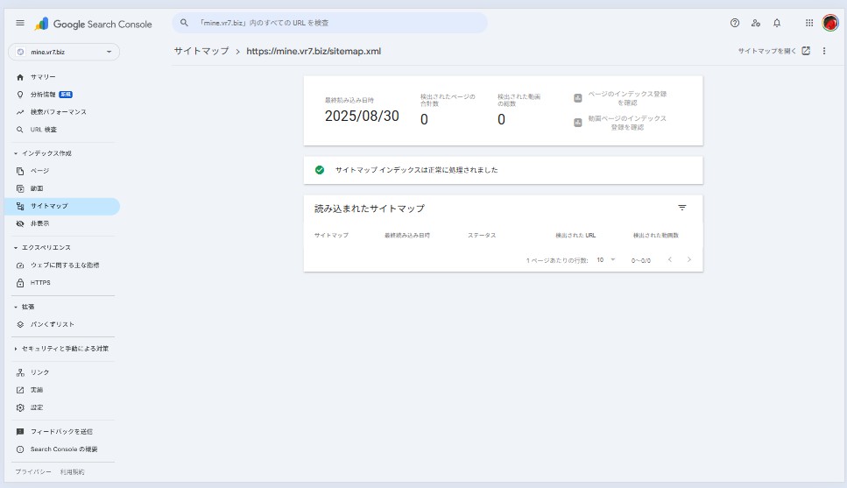
Task: Collapse the エクスペリエンス section
Action: 16,248
